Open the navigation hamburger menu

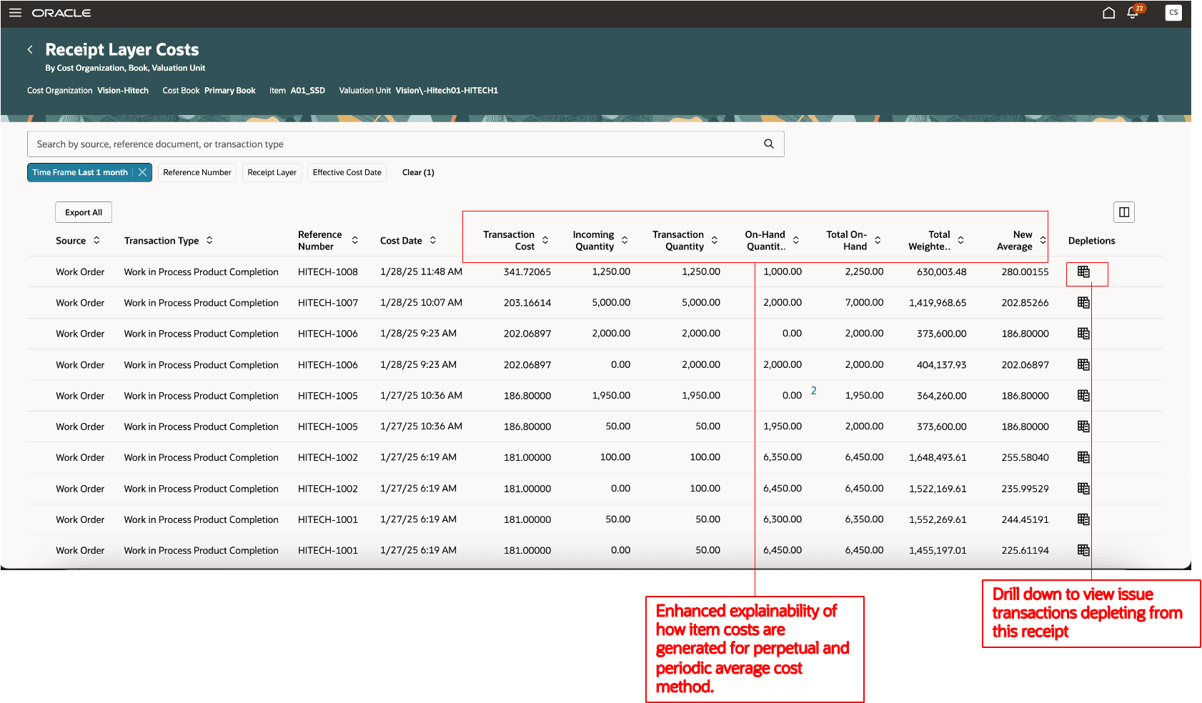pyautogui.click(x=15, y=12)
